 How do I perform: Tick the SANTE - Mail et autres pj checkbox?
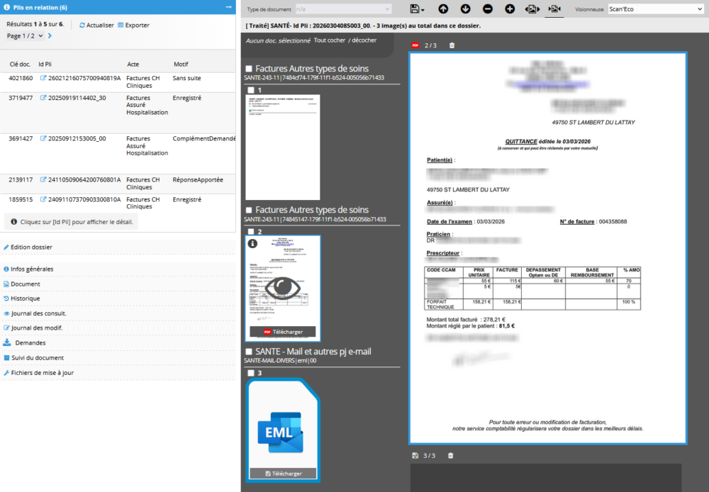[x=249, y=352]
